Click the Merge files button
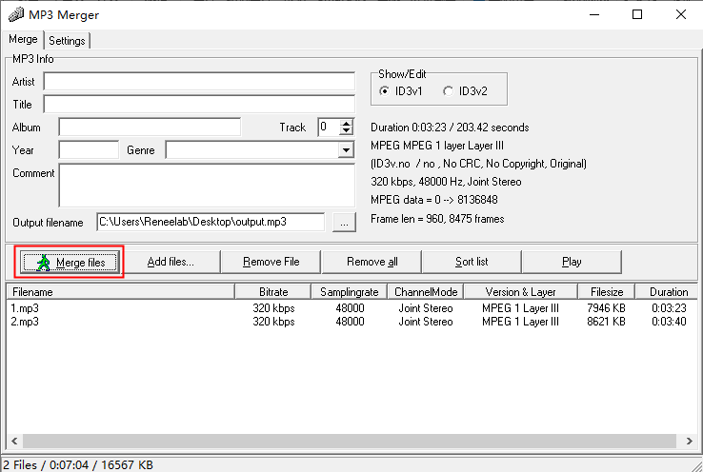 pyautogui.click(x=70, y=262)
